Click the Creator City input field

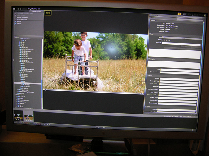tap(178, 88)
